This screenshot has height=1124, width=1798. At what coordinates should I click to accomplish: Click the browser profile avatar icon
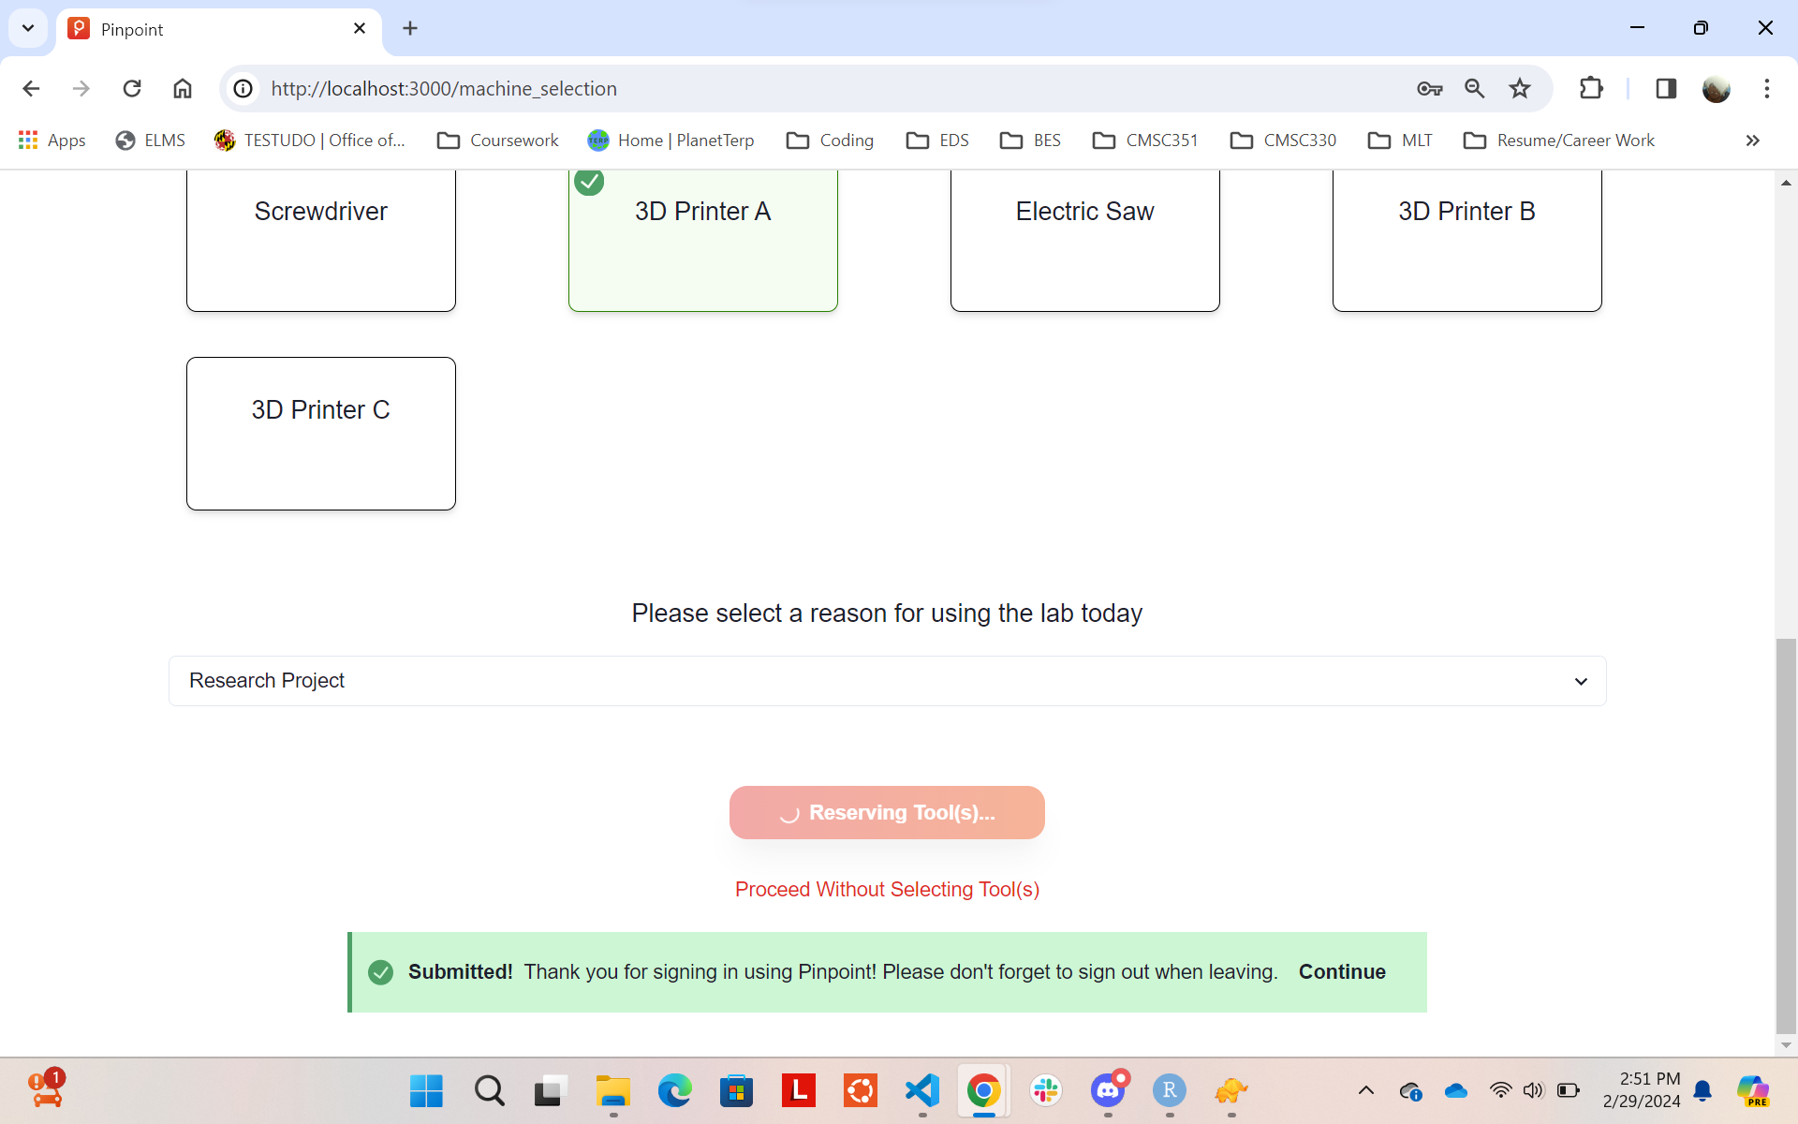(x=1716, y=88)
